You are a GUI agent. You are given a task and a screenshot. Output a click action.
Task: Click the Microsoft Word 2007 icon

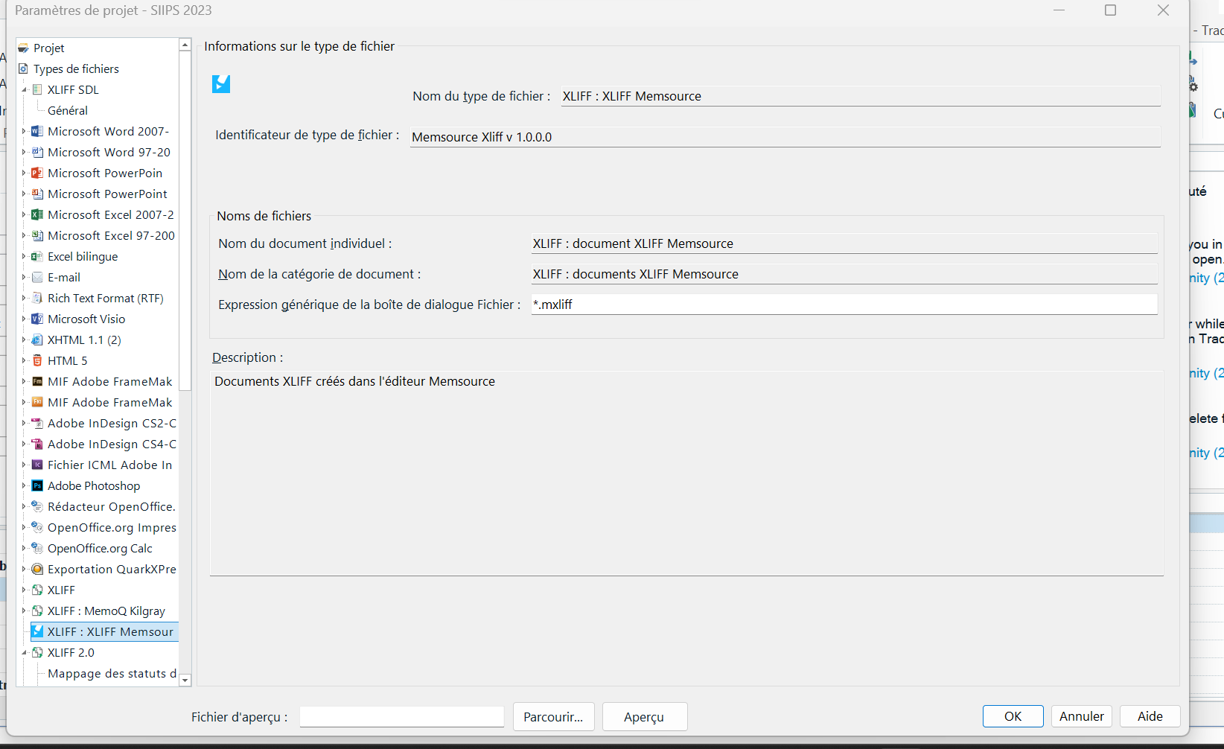[x=37, y=131]
